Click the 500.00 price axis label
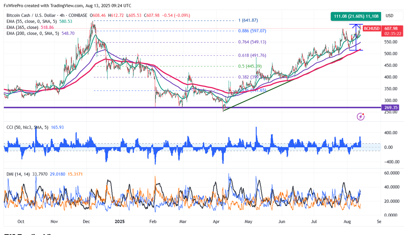 pyautogui.click(x=391, y=54)
